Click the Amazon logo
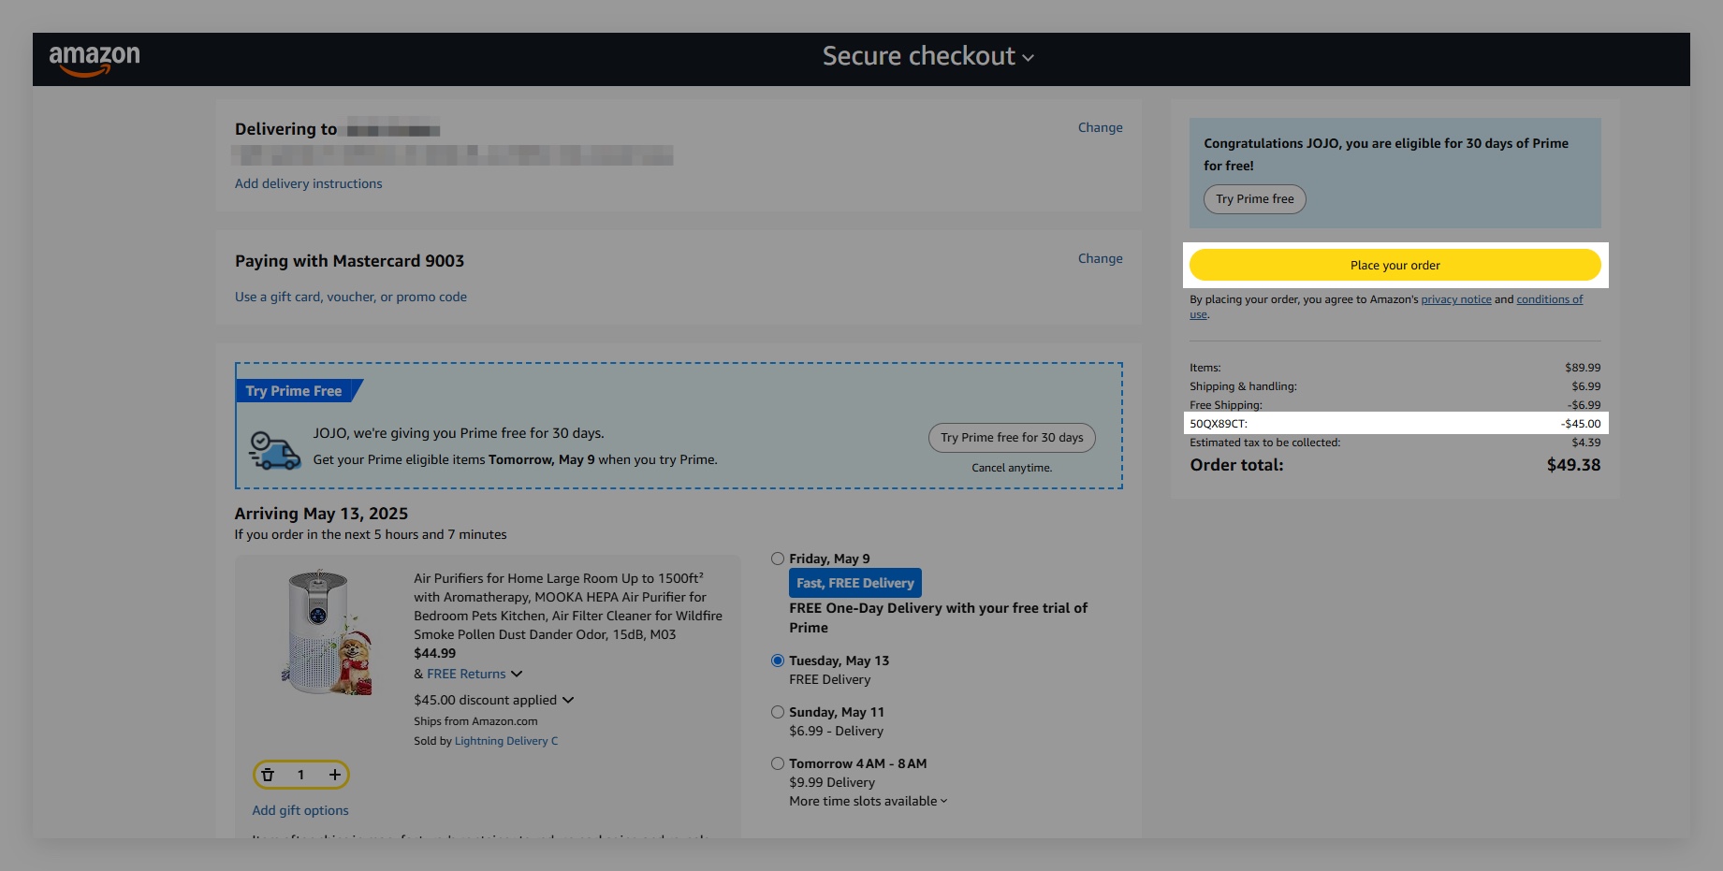Image resolution: width=1723 pixels, height=871 pixels. (x=95, y=59)
